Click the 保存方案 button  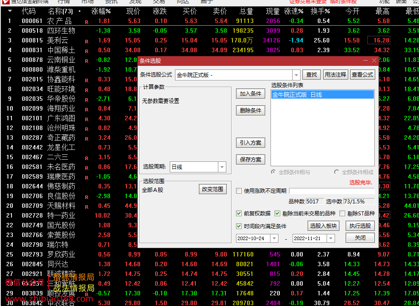(x=251, y=160)
